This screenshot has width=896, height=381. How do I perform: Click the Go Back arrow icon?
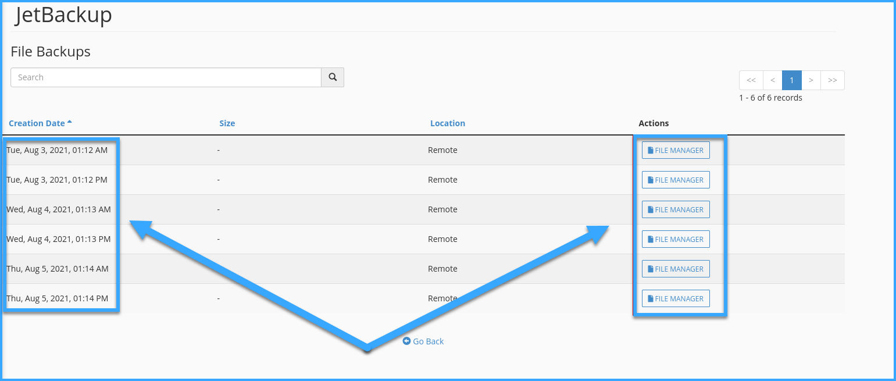(406, 341)
